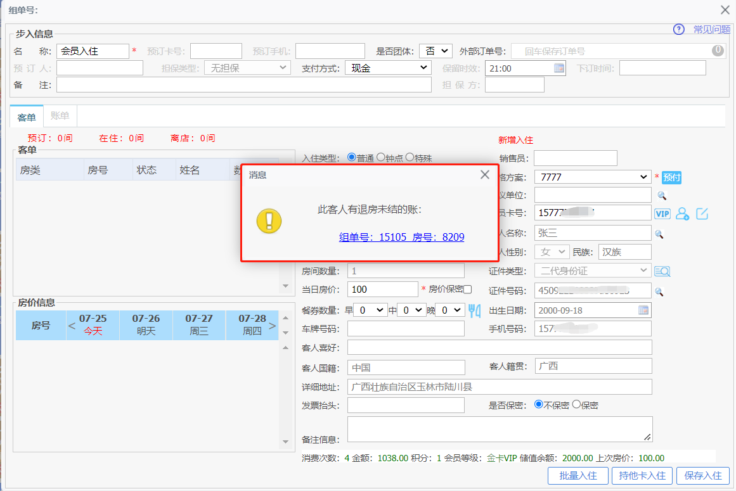The height and width of the screenshot is (491, 736).
Task: Click the magnifier beside guest name 张三
Action: (659, 234)
